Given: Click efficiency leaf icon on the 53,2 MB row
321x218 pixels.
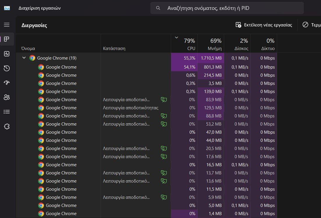Looking at the screenshot, I should (164, 124).
